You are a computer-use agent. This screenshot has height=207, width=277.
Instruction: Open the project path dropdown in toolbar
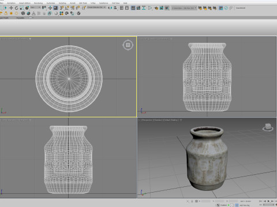point(184,8)
